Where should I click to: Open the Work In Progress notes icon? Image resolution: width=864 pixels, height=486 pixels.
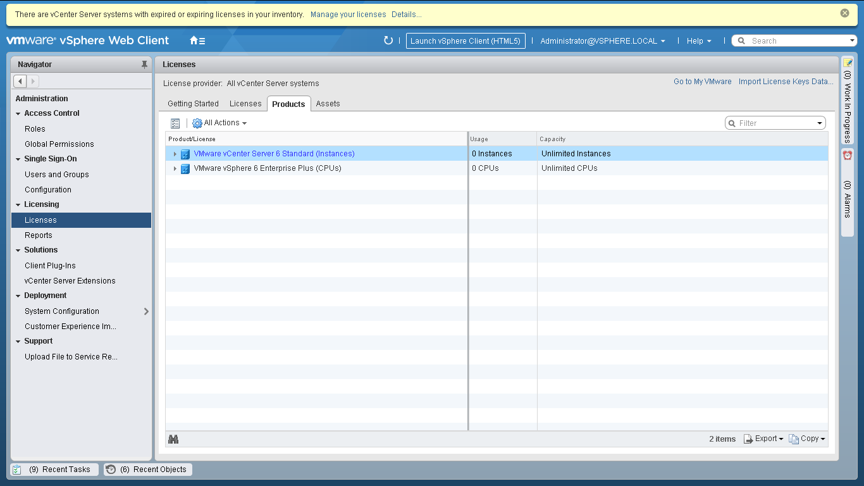[x=848, y=63]
